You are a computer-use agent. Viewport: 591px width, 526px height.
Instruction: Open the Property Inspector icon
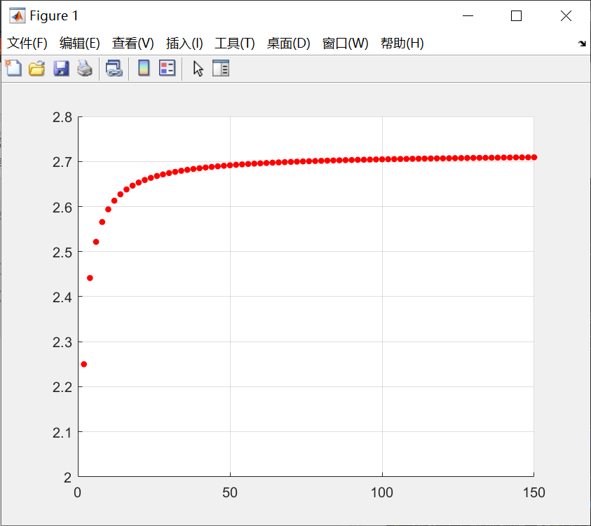point(221,68)
